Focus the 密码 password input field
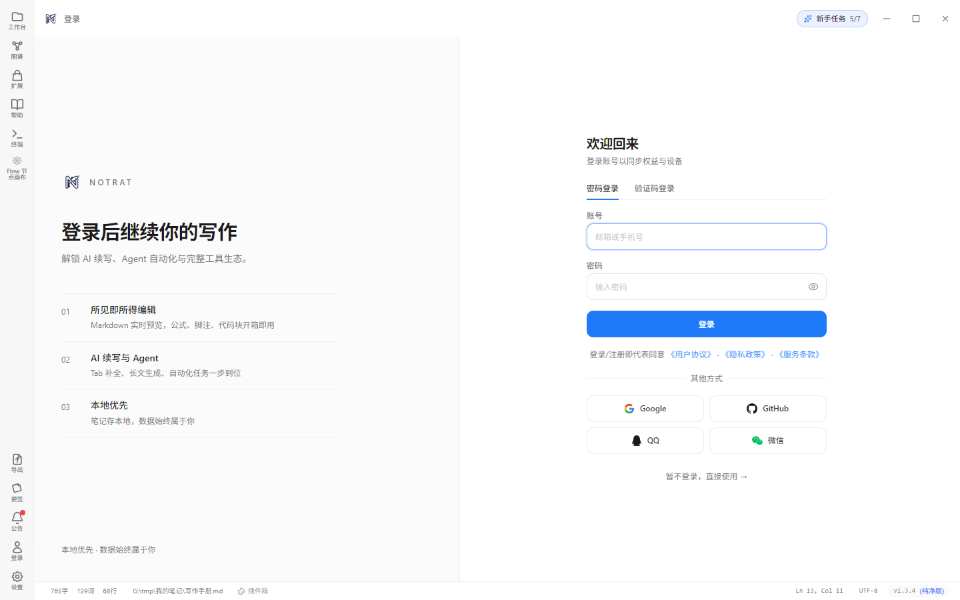This screenshot has height=600, width=960. (x=707, y=287)
